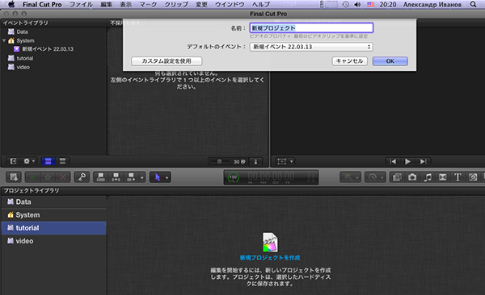This screenshot has width=485, height=295.
Task: Open the photos browser camera icon
Action: click(412, 177)
